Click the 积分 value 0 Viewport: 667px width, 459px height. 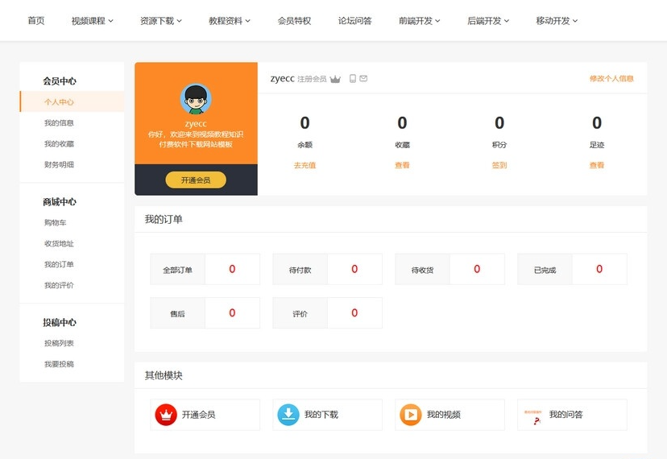(x=499, y=123)
